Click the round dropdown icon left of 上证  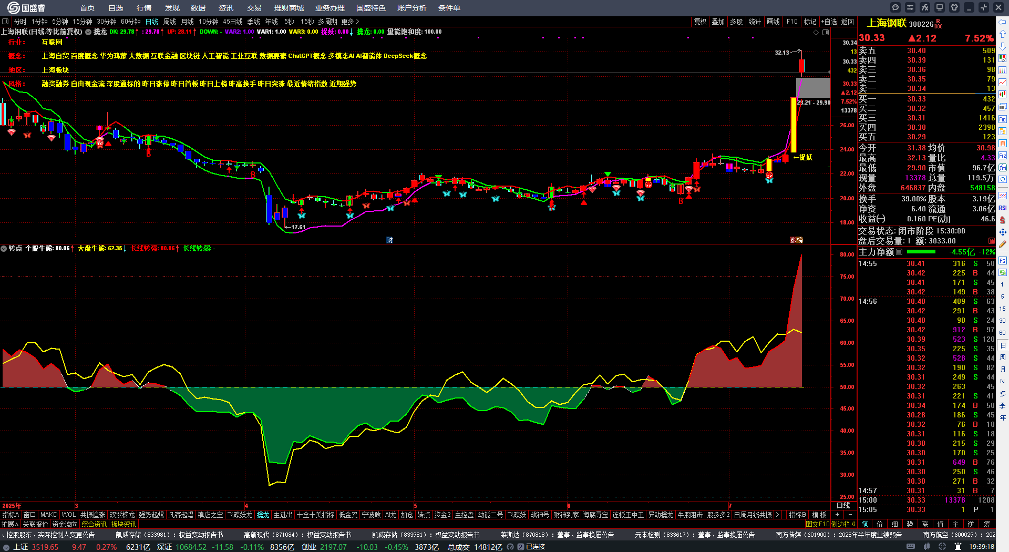coord(6,547)
